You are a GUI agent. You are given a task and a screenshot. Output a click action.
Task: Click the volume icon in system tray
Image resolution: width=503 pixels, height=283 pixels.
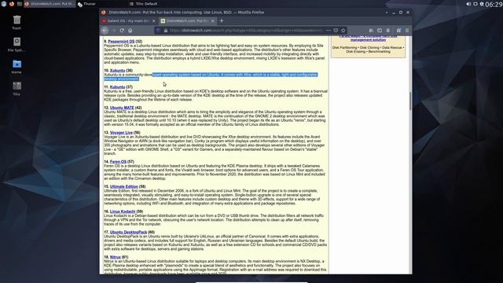click(x=468, y=4)
